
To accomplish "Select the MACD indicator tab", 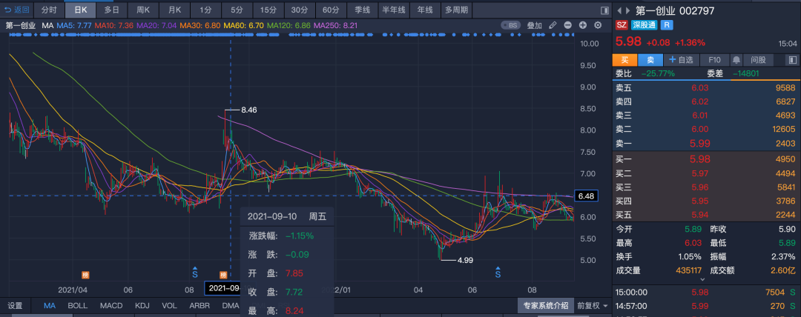I will [x=111, y=306].
